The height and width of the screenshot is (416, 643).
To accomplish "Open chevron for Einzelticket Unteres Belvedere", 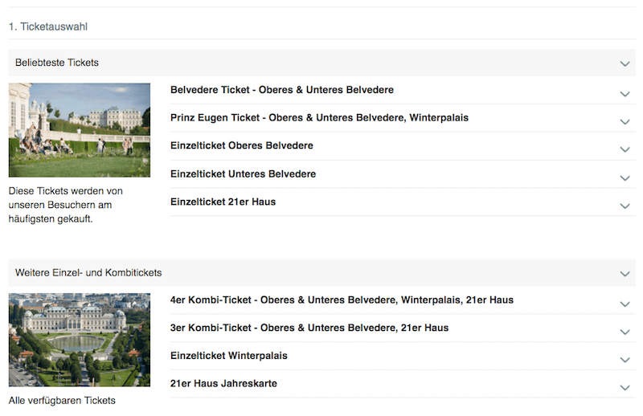I will click(625, 178).
